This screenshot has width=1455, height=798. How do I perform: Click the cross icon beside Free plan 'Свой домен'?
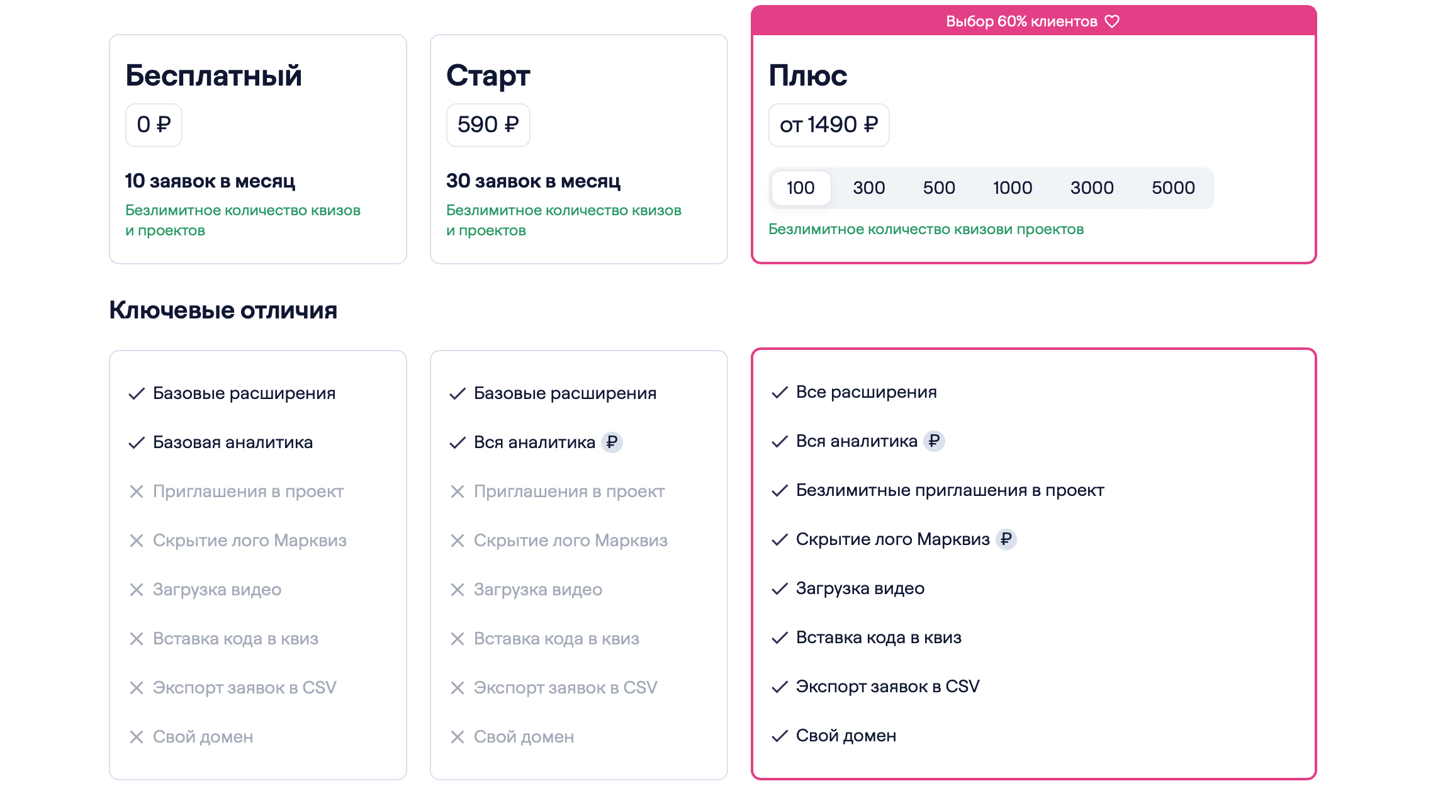(x=137, y=737)
